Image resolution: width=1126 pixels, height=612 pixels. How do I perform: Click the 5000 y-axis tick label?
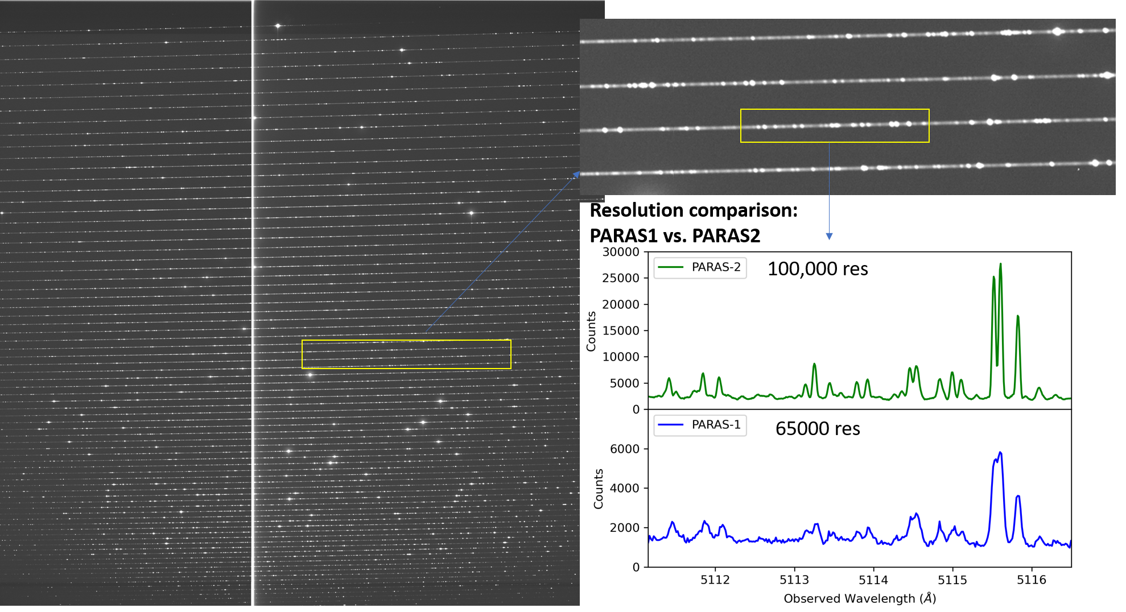[x=625, y=383]
